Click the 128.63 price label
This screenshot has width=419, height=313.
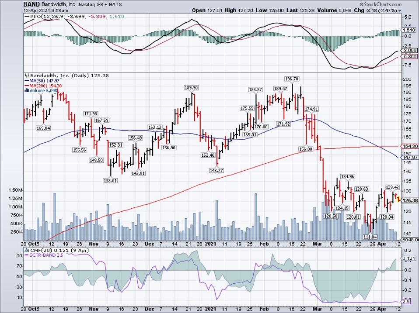pos(362,189)
